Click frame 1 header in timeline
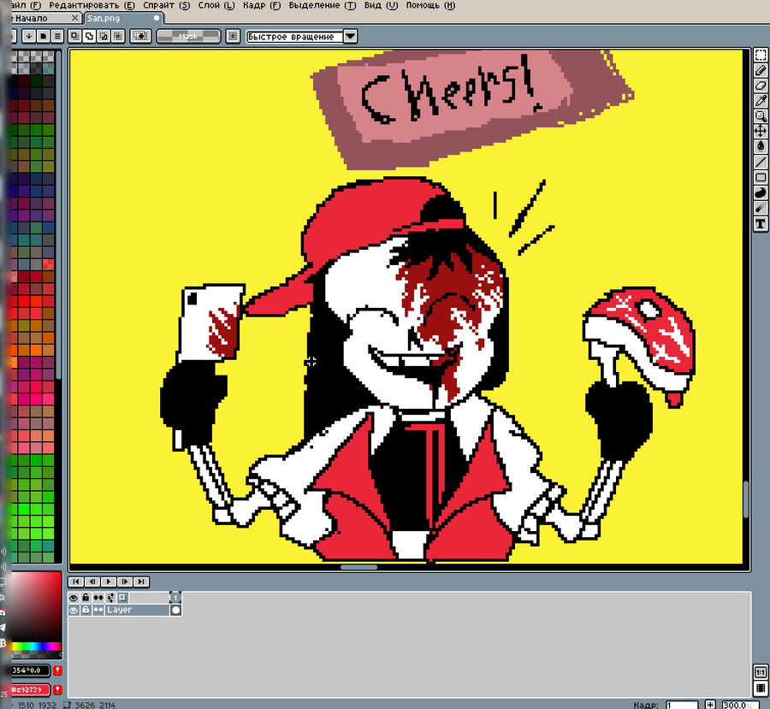 [175, 598]
